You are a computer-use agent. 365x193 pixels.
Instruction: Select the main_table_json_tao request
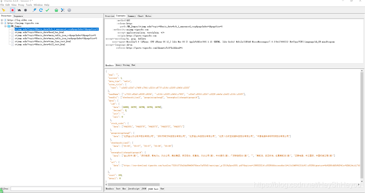point(56,38)
